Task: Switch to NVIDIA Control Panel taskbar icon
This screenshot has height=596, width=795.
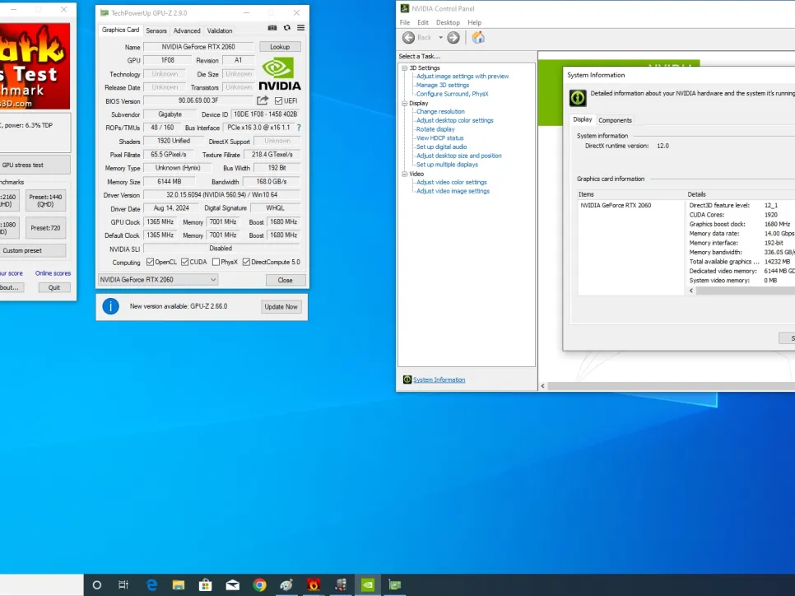Action: [x=368, y=584]
